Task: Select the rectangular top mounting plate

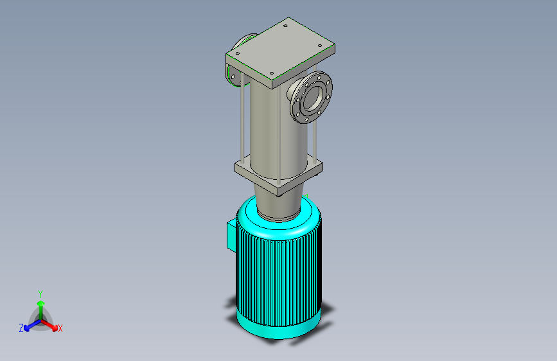Action: pyautogui.click(x=280, y=53)
